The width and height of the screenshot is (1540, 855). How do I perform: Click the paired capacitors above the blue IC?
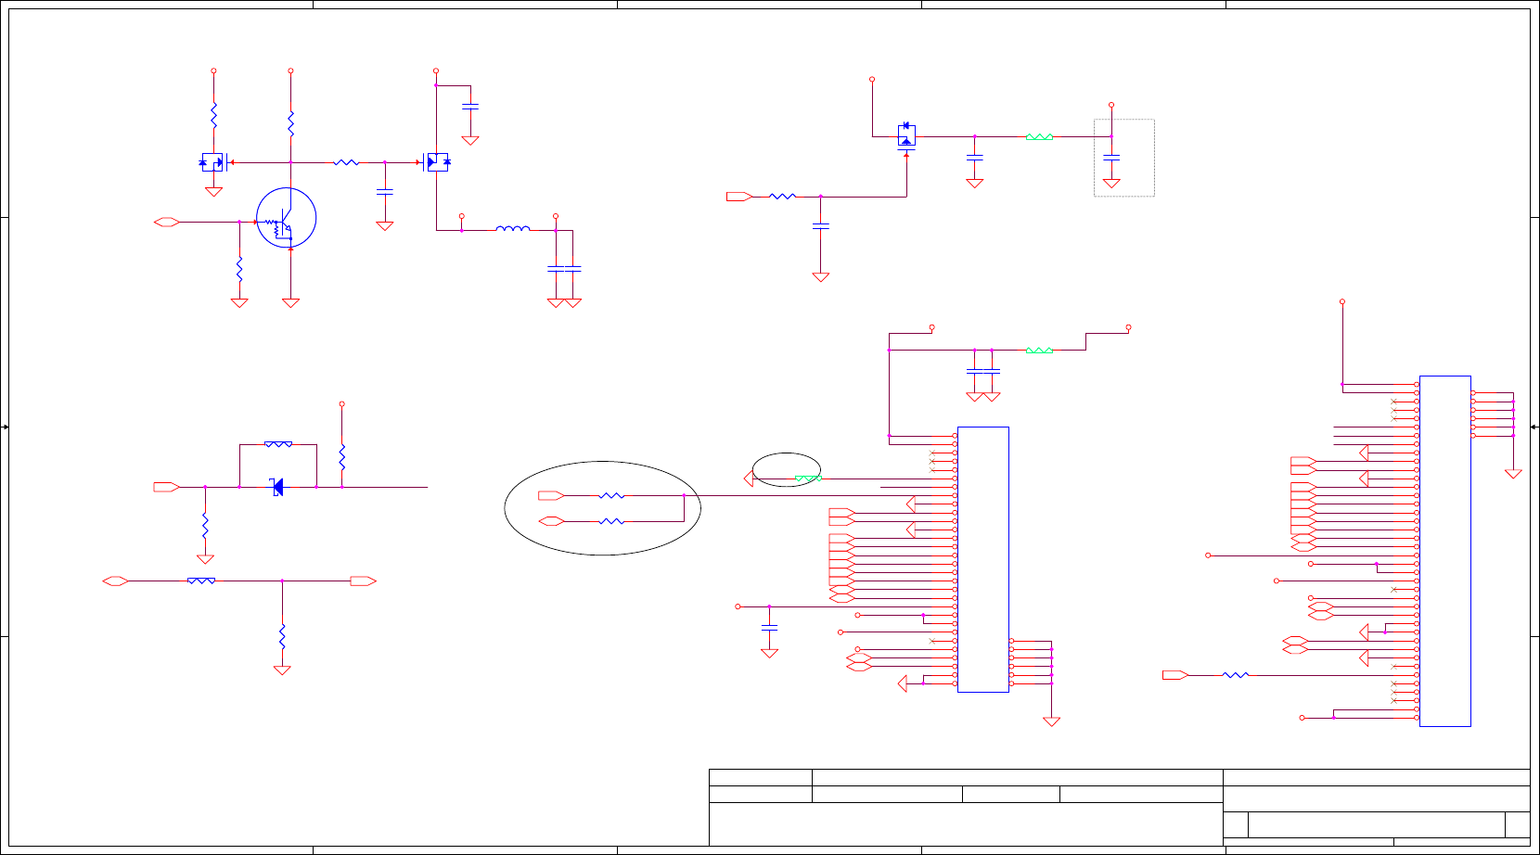(x=983, y=372)
